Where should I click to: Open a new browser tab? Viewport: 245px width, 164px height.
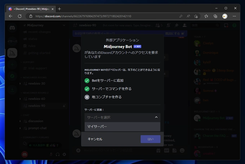pos(59,9)
